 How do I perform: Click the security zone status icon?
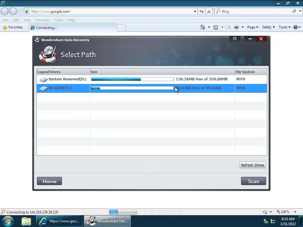265,212
